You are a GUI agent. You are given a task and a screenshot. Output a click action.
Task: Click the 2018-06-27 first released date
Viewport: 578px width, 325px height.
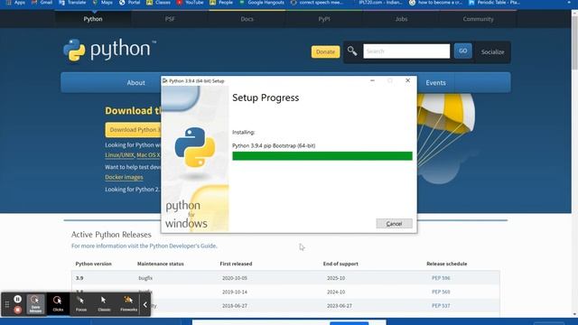(x=235, y=306)
